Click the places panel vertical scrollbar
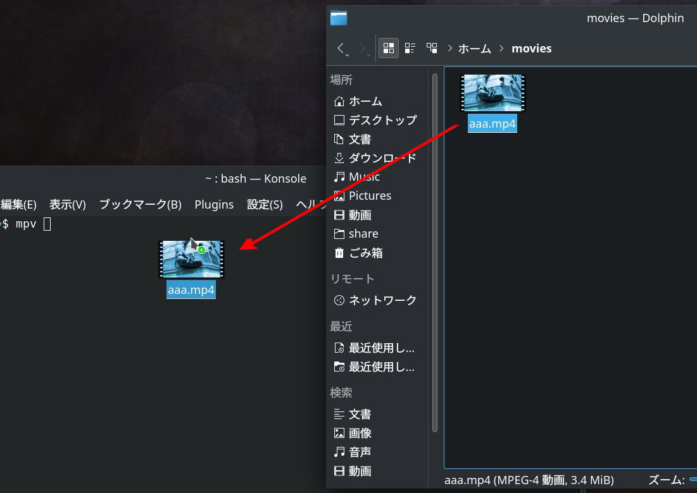This screenshot has height=493, width=697. click(x=435, y=252)
